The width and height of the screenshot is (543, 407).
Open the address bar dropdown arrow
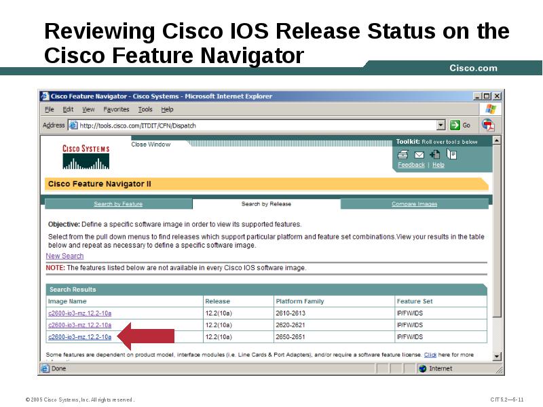[441, 125]
